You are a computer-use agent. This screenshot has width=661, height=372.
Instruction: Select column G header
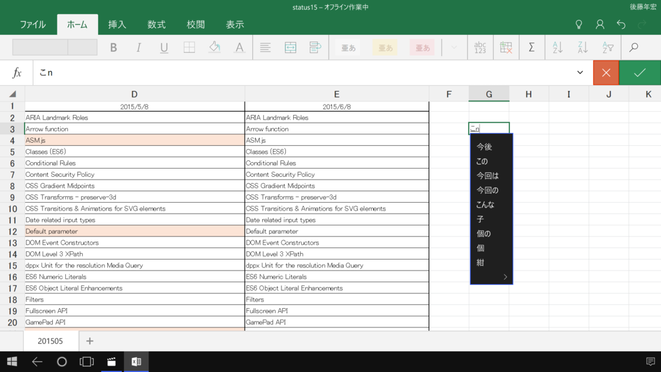pyautogui.click(x=489, y=94)
